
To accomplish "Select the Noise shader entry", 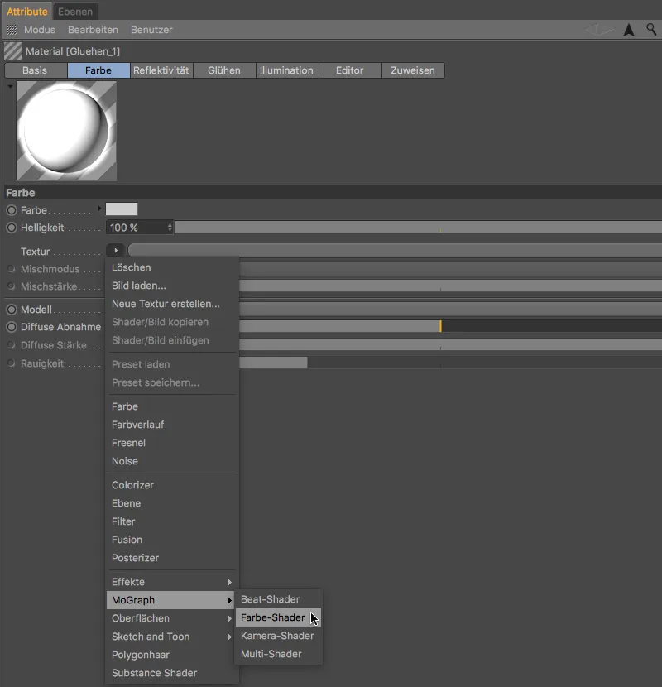I will pos(172,461).
